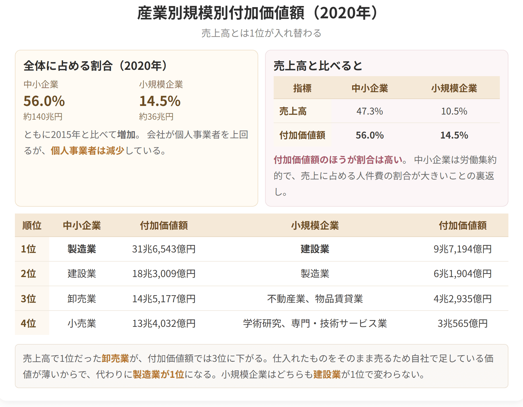Viewport: 523px width, 407px height.
Task: Select the value "6兆1,904億円"
Action: tap(463, 274)
